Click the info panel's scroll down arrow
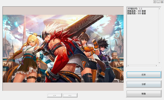Viewport: 164px width, 100px height. pos(159,63)
